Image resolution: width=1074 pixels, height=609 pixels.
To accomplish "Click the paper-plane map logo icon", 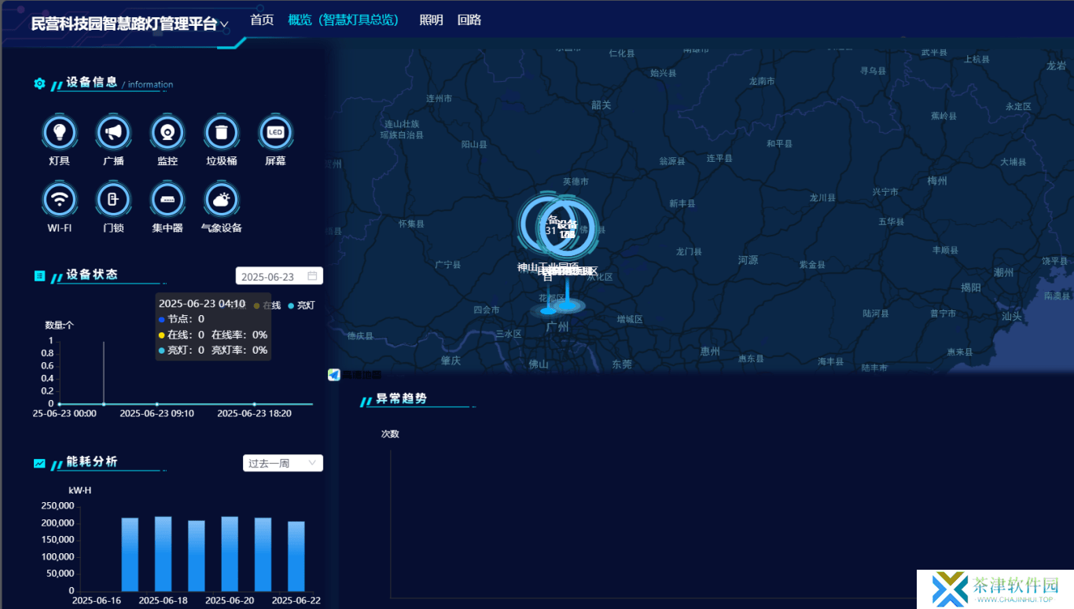I will (334, 375).
